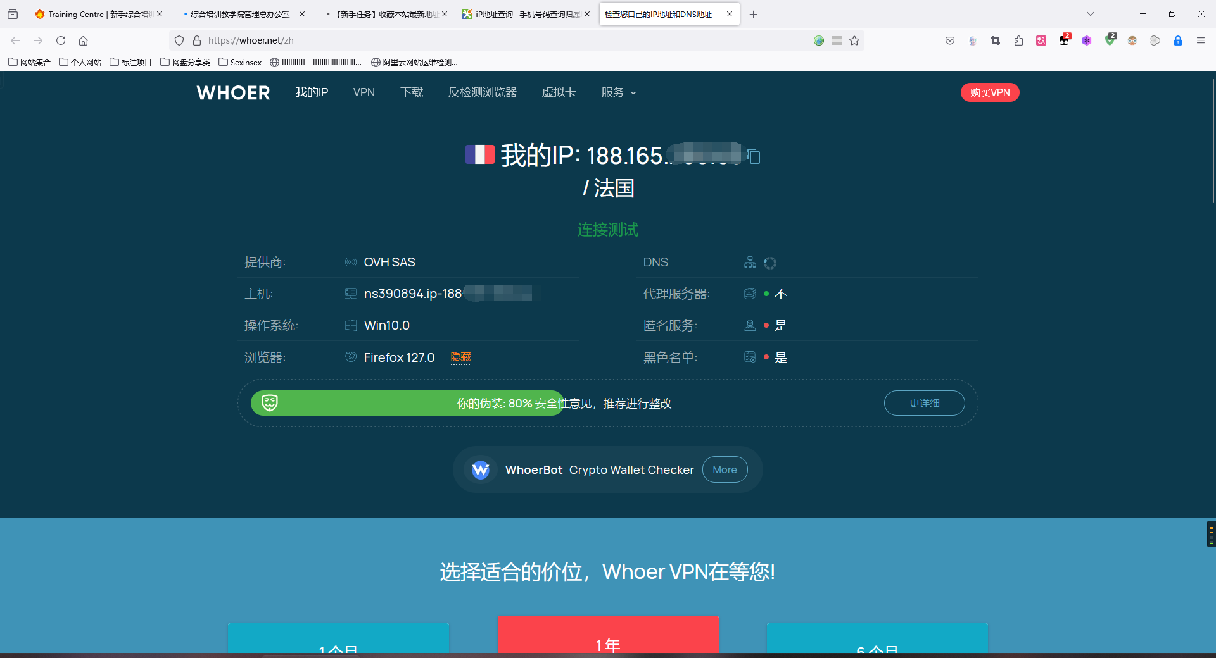1216x658 pixels.
Task: Click the DNS network icon
Action: 750,262
